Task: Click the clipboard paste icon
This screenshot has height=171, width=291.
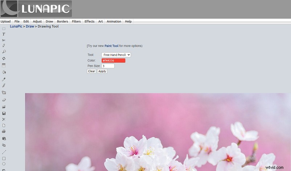Action: tap(4, 139)
